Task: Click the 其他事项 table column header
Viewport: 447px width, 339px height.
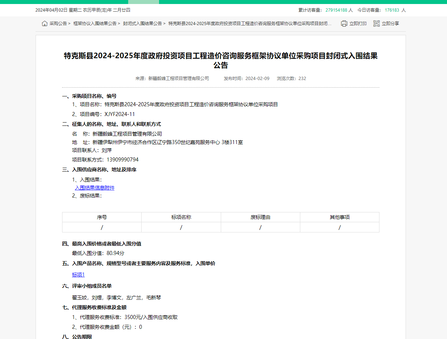Action: click(340, 217)
